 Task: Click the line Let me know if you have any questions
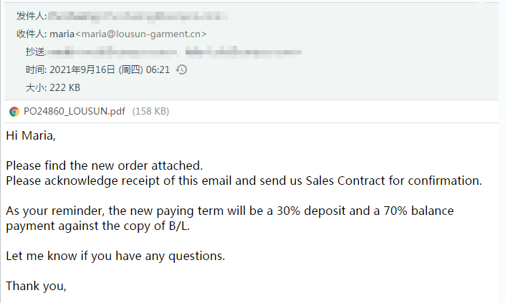pyautogui.click(x=115, y=256)
